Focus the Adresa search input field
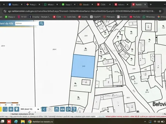166x124 pixels. click(x=27, y=23)
